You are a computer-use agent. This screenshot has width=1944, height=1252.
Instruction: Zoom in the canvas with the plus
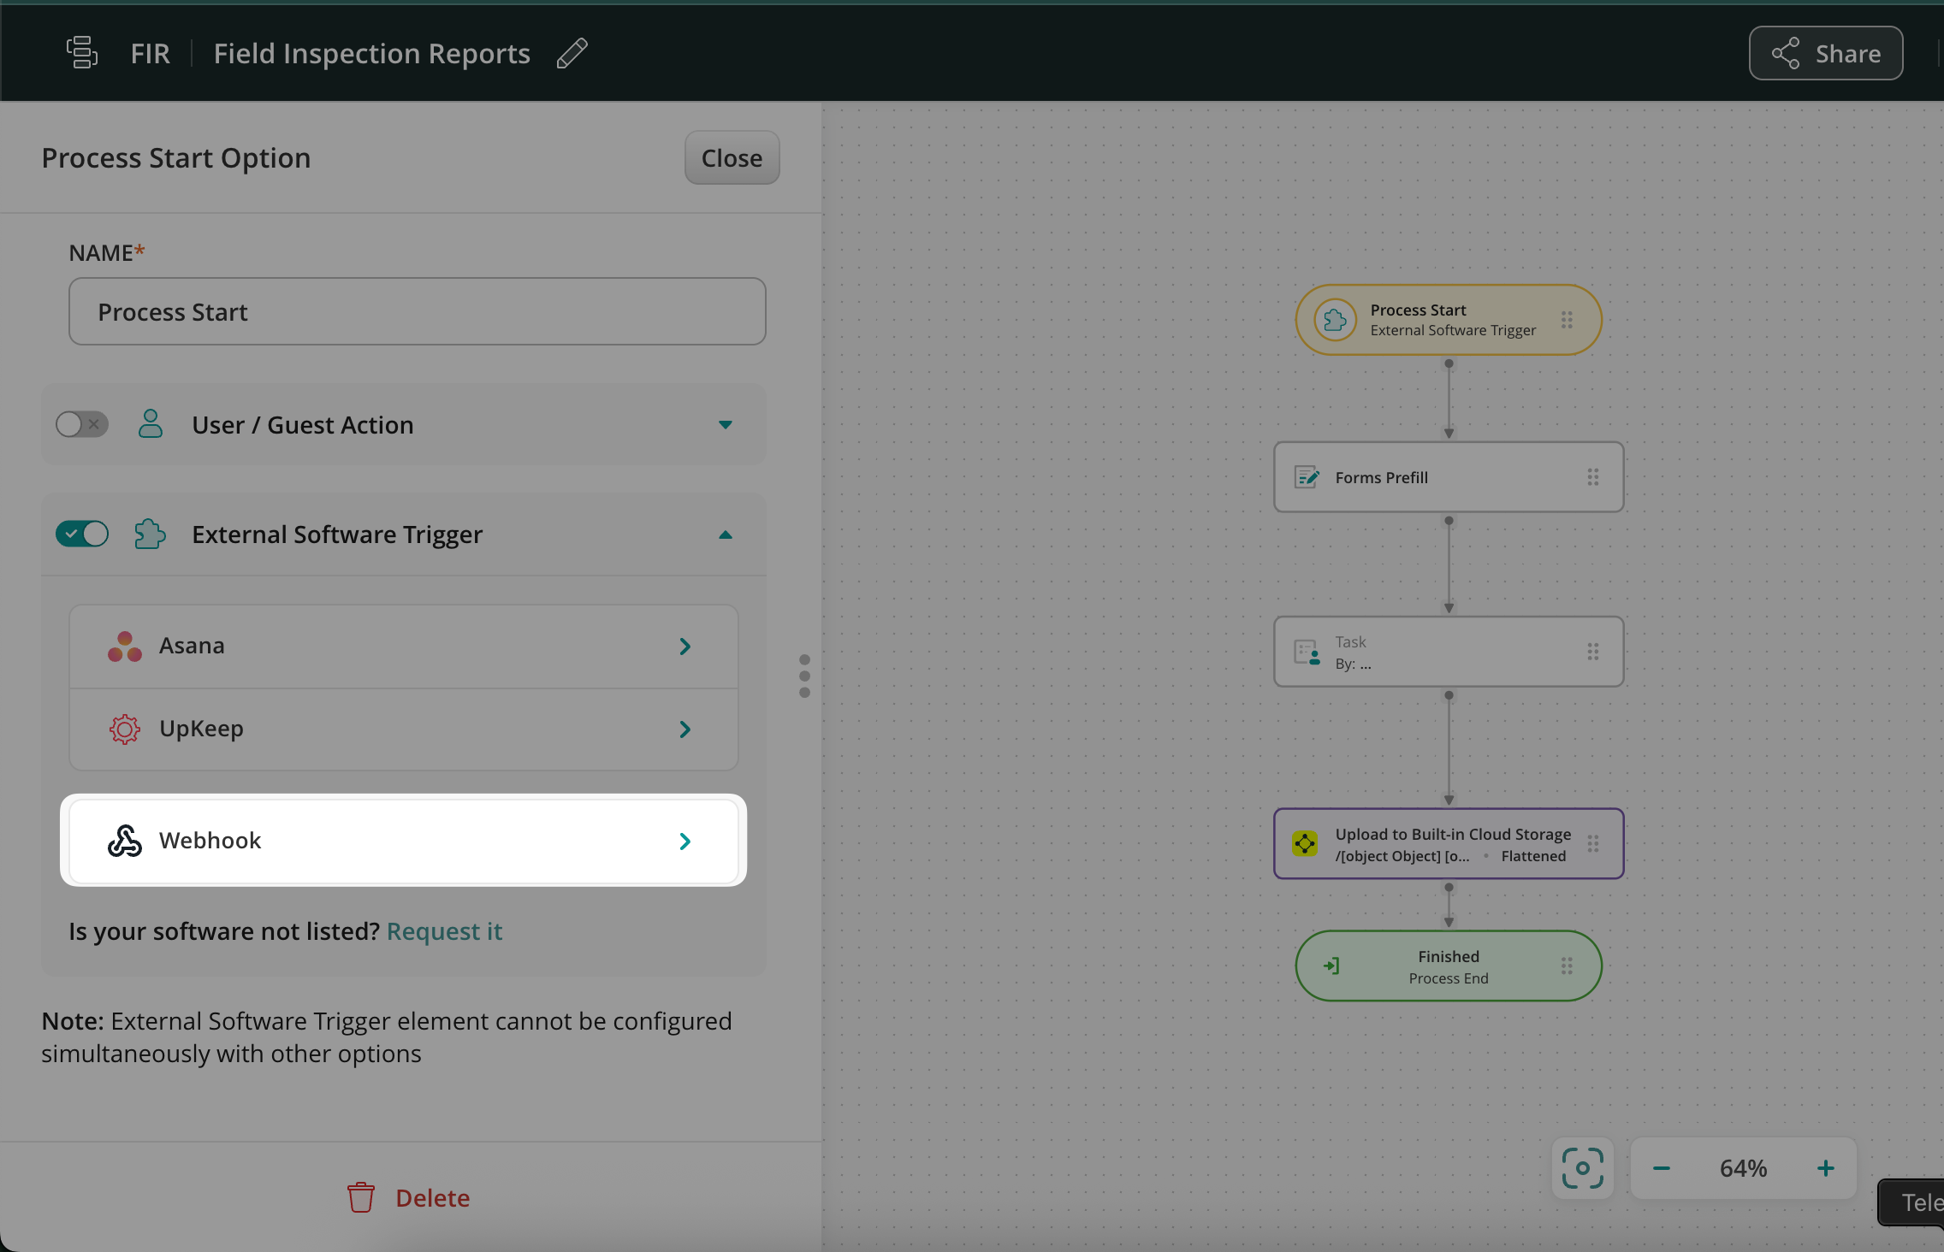pyautogui.click(x=1825, y=1168)
